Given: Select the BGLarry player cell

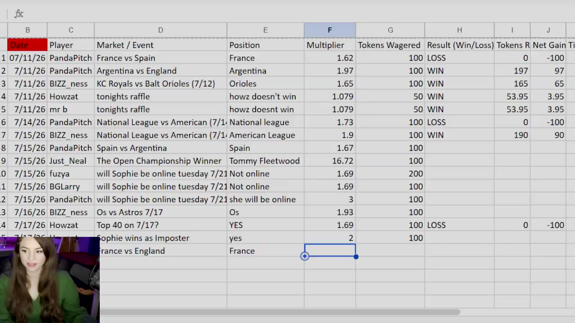Looking at the screenshot, I should 71,186.
